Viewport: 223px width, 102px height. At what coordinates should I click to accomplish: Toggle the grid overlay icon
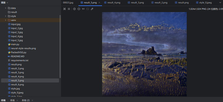tap(69, 9)
